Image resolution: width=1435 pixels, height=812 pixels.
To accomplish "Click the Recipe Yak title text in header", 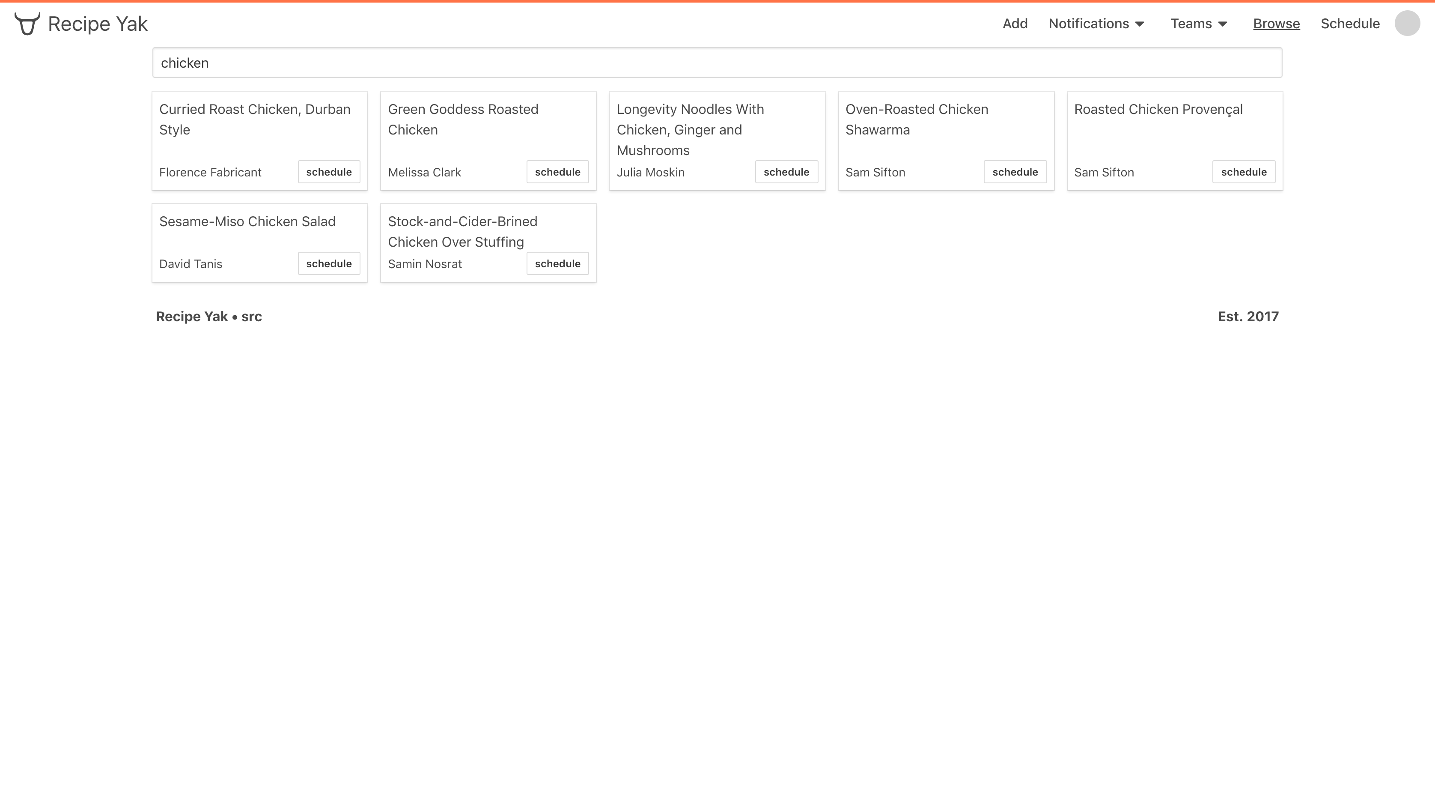I will 98,24.
